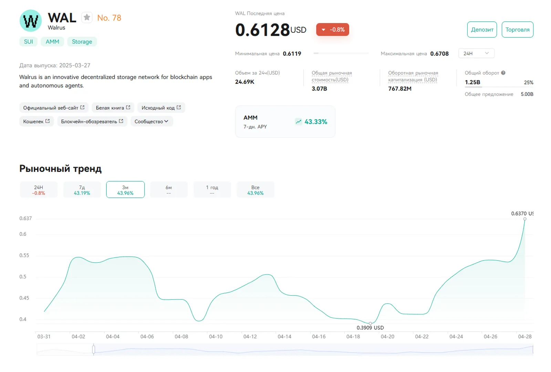This screenshot has width=551, height=372.
Task: Open the Блокчейн-обозреватель explorer link
Action: (92, 121)
